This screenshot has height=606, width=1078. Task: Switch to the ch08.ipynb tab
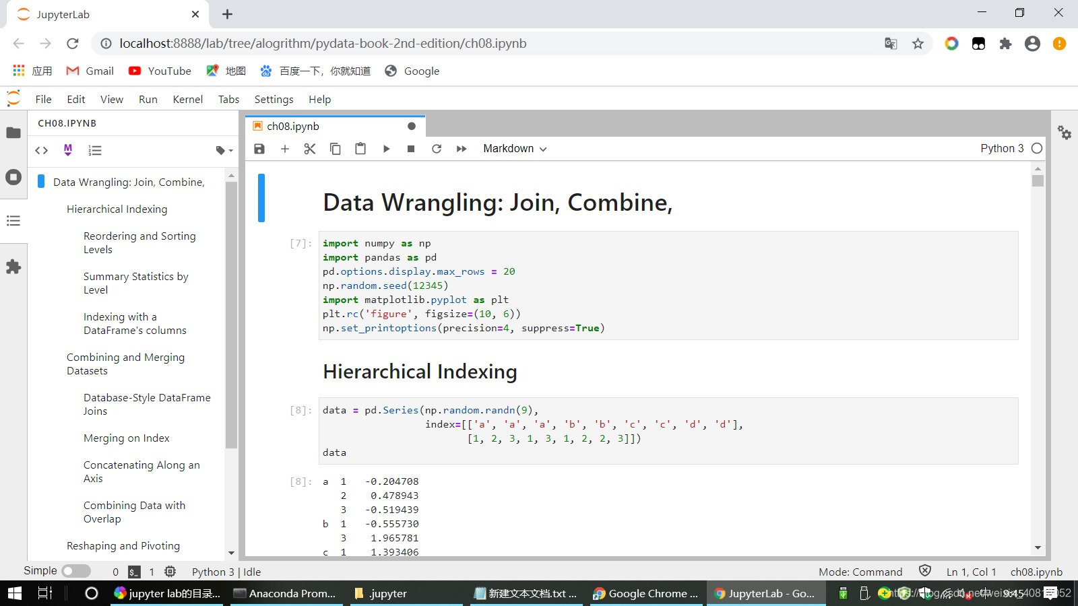292,126
